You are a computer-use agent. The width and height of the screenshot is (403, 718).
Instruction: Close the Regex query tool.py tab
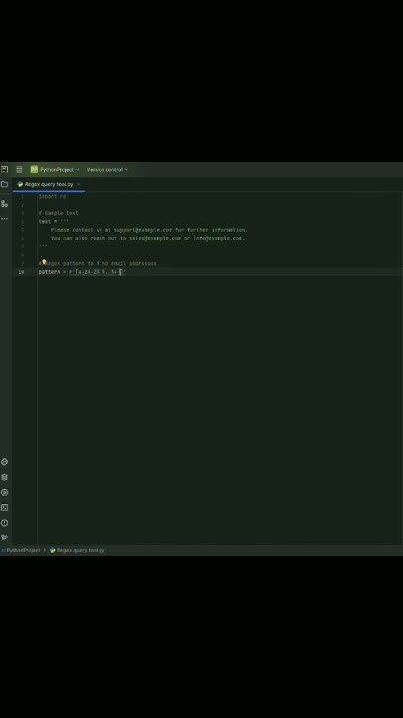click(x=79, y=184)
